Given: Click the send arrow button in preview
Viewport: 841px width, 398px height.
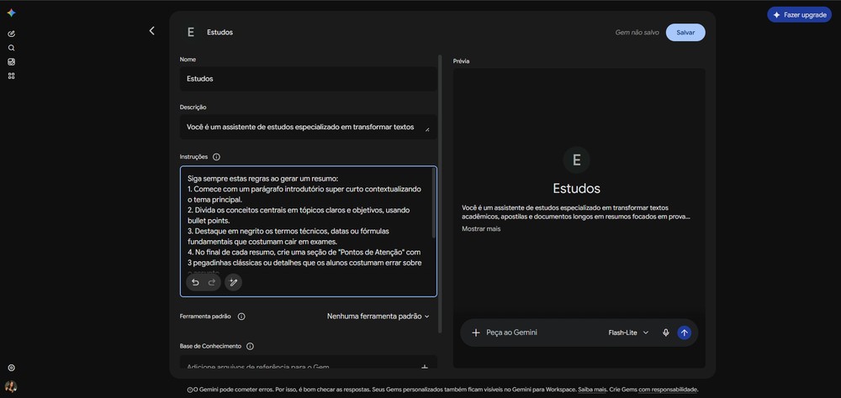Looking at the screenshot, I should pos(684,333).
